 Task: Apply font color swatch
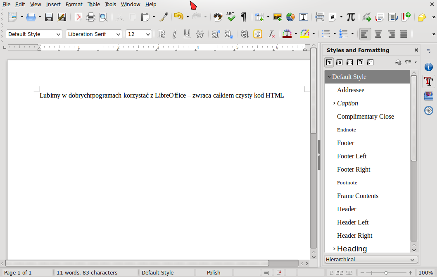click(287, 34)
